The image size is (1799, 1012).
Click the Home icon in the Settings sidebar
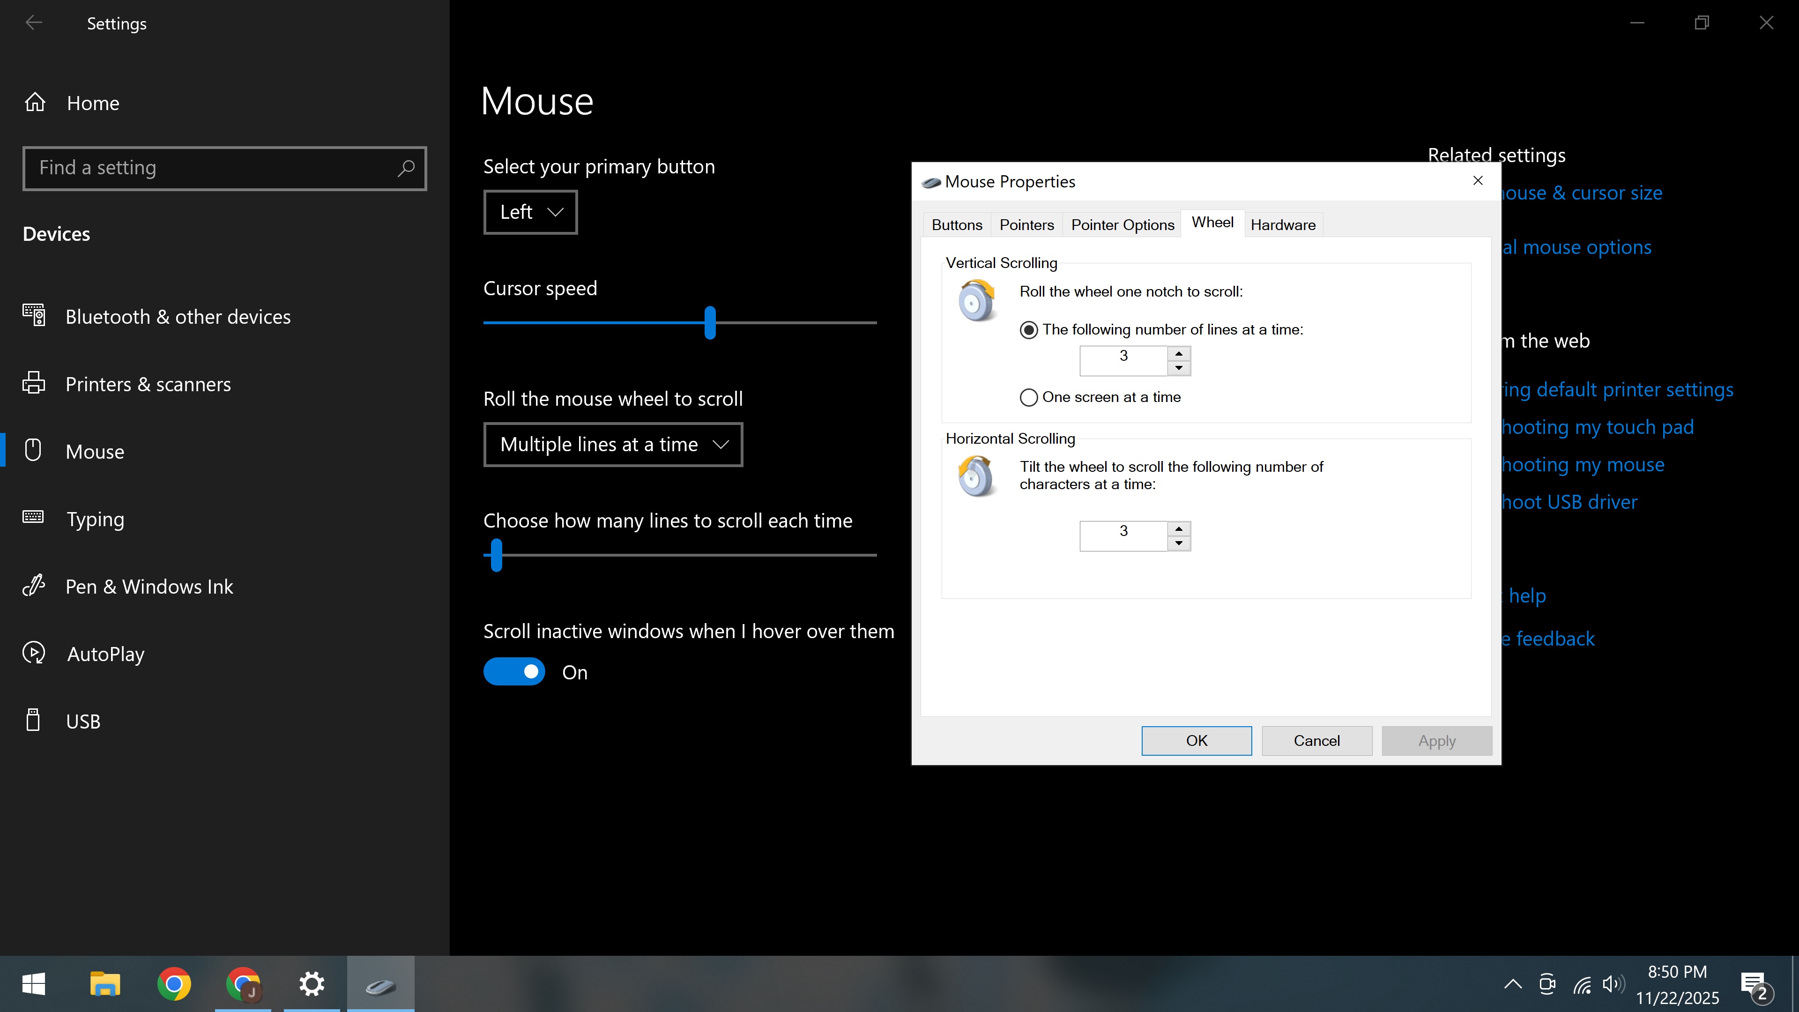pos(35,103)
